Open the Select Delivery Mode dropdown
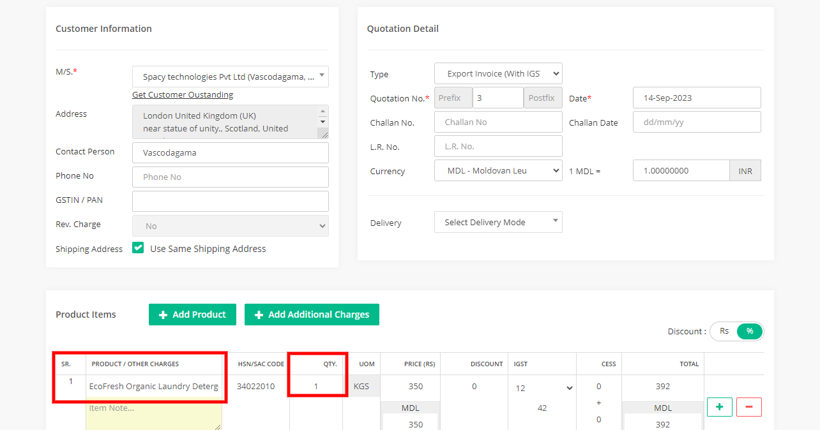The height and width of the screenshot is (430, 820). coord(498,222)
